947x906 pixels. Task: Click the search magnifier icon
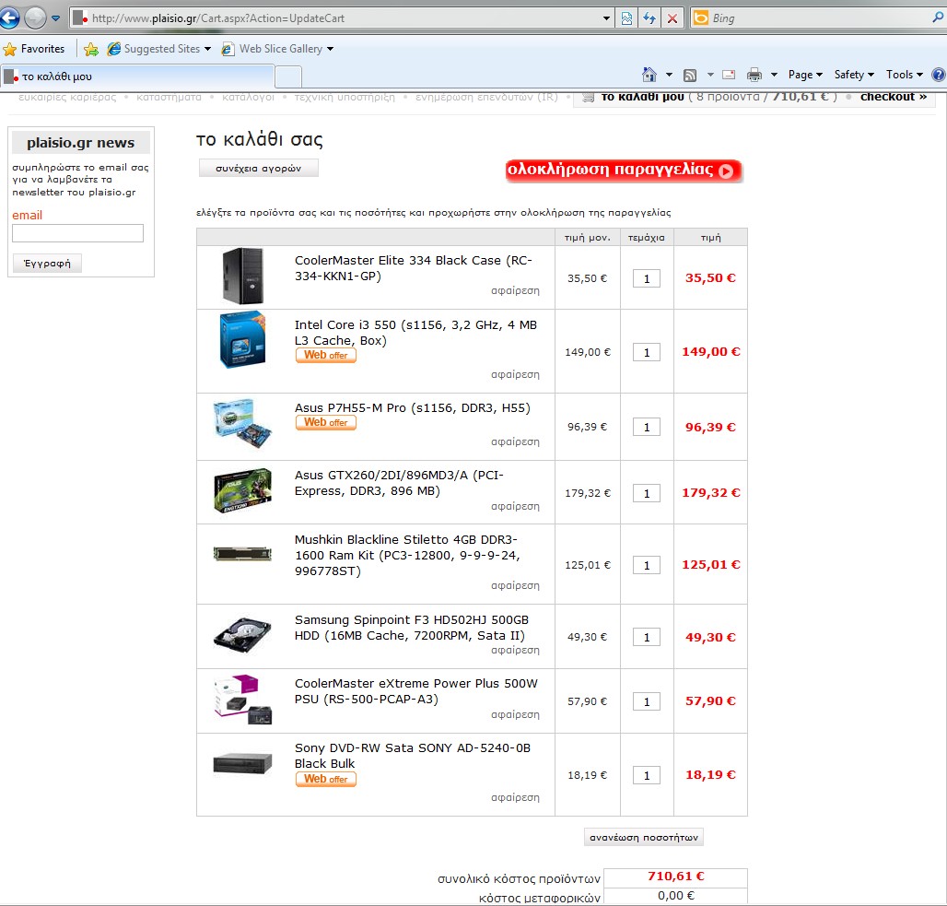(938, 18)
